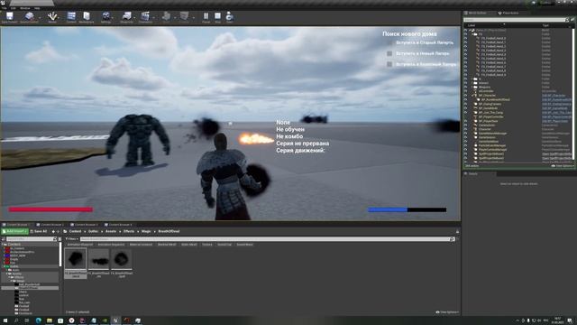Click the Magic breadcrumb path segment

(x=146, y=231)
